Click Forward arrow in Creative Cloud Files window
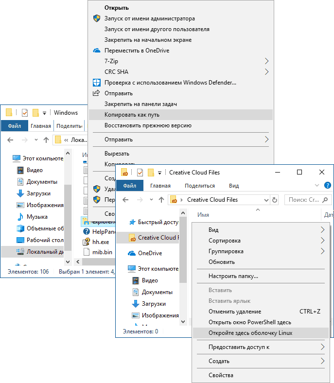The width and height of the screenshot is (334, 383). 140,200
